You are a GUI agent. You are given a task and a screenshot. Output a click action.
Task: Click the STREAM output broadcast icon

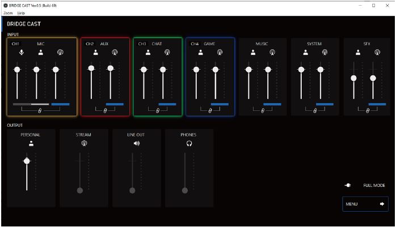84,143
